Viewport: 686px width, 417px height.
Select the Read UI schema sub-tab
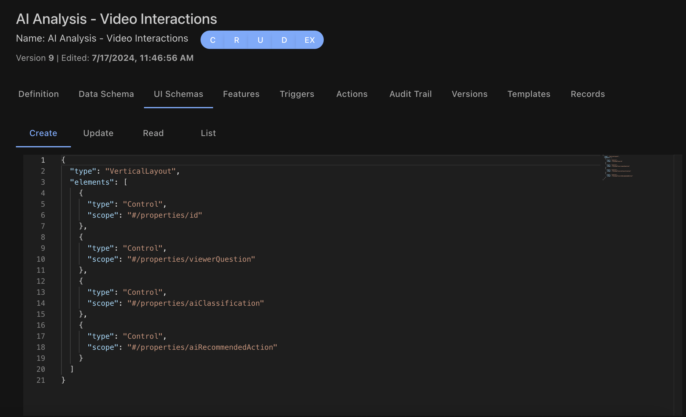(x=153, y=133)
